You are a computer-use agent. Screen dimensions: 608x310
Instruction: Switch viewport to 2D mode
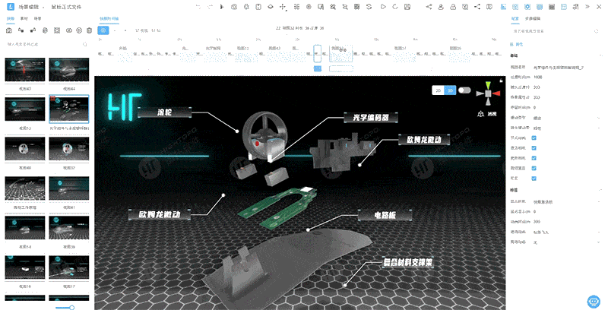(439, 90)
